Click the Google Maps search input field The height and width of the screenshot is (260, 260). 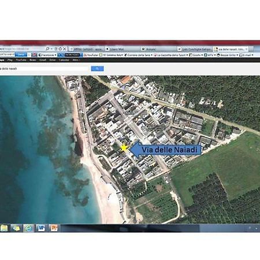(x=44, y=69)
